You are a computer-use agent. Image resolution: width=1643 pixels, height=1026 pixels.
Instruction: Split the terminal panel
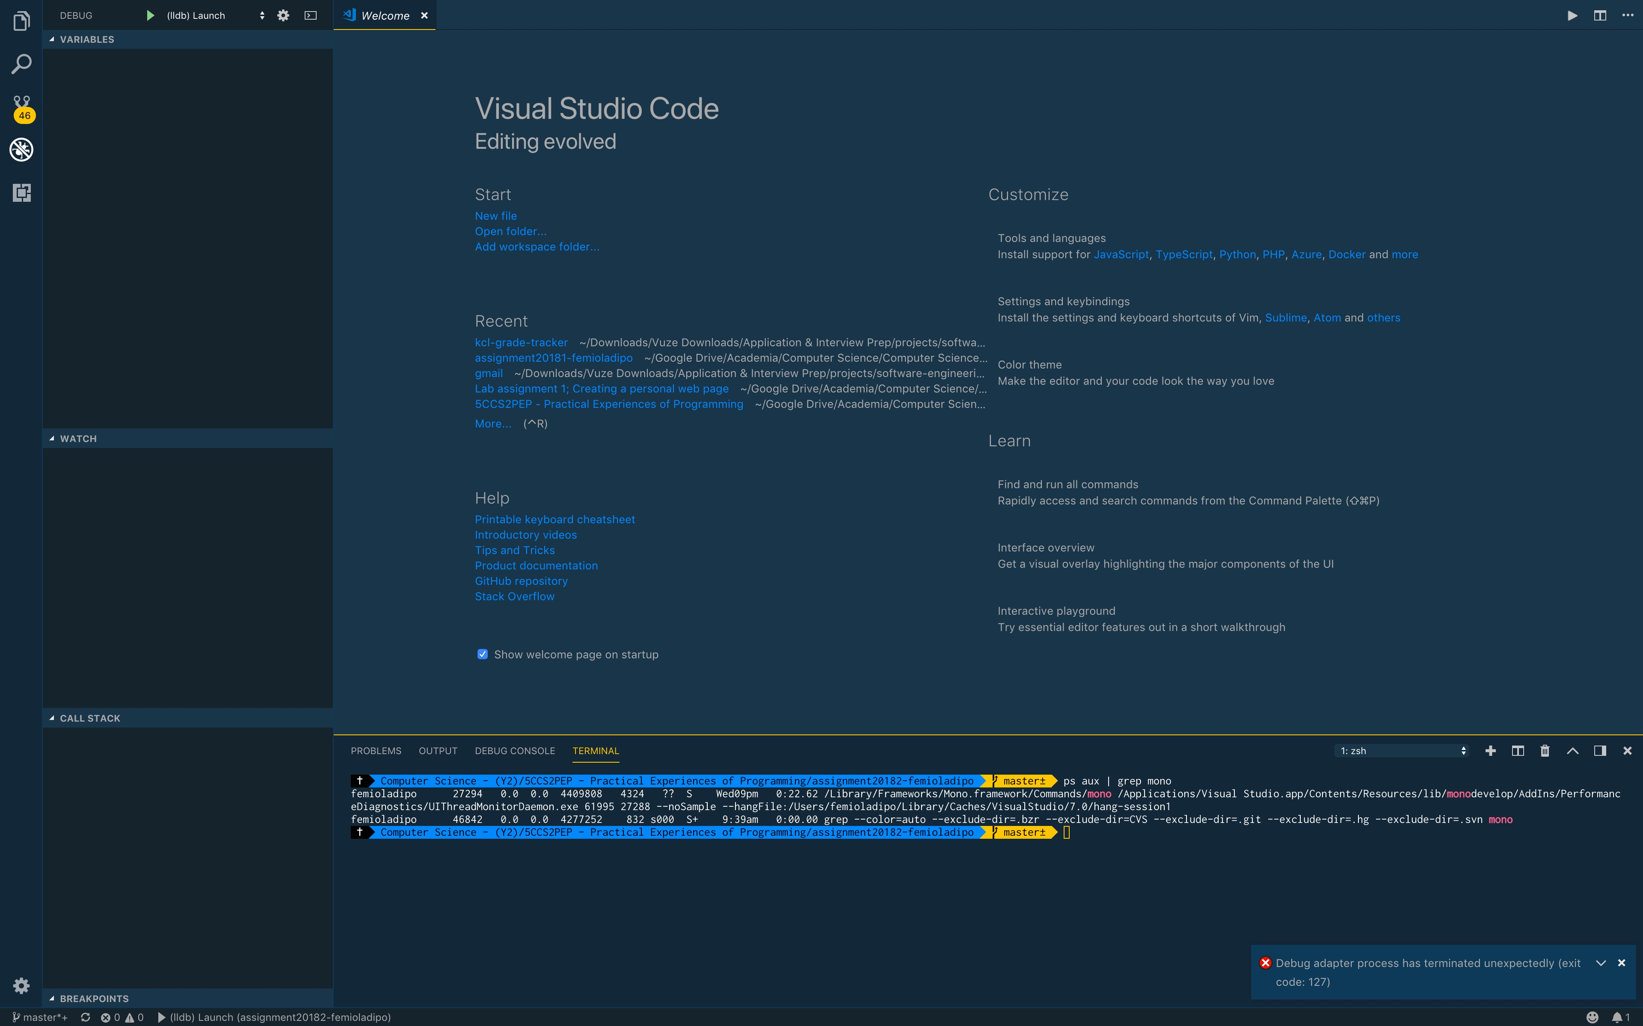[1518, 751]
